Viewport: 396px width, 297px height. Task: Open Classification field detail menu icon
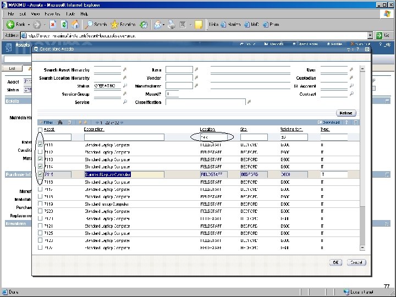click(x=249, y=102)
